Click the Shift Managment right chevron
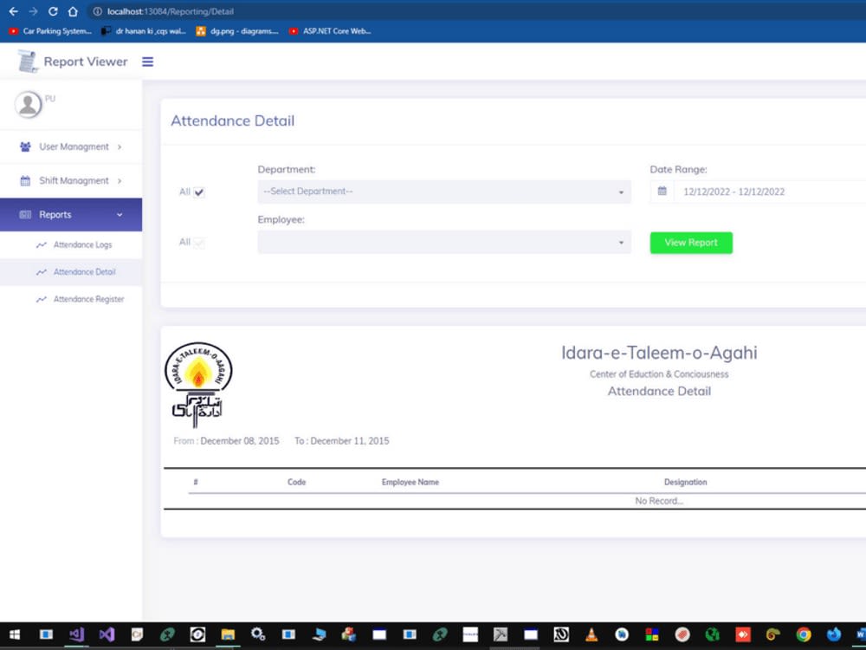Screen dimensions: 866x650 [x=120, y=181]
